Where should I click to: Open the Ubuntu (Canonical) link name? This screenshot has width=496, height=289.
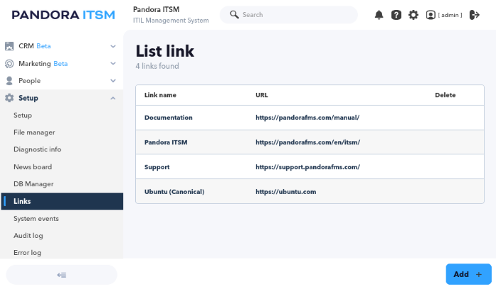[174, 192]
